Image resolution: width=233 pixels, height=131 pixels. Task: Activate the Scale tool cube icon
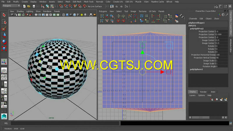coord(4,48)
